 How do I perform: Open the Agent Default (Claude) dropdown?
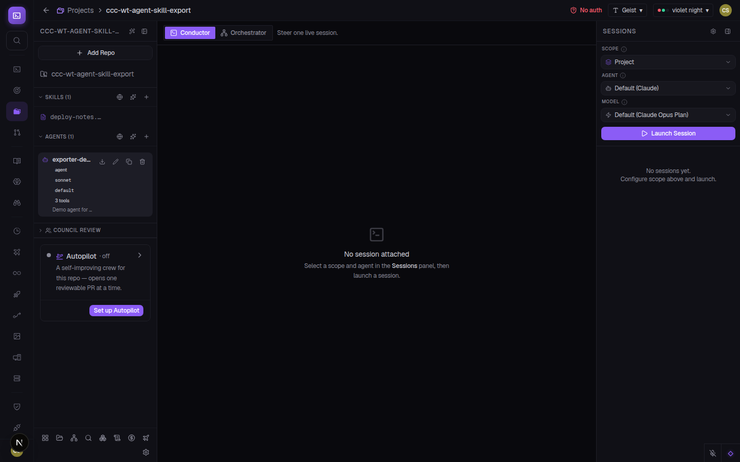click(x=668, y=88)
